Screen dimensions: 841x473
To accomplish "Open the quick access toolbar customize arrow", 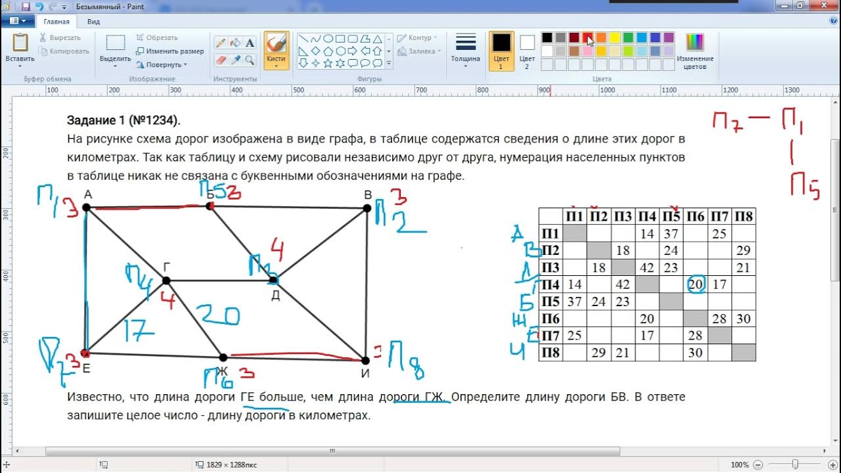I will point(64,7).
